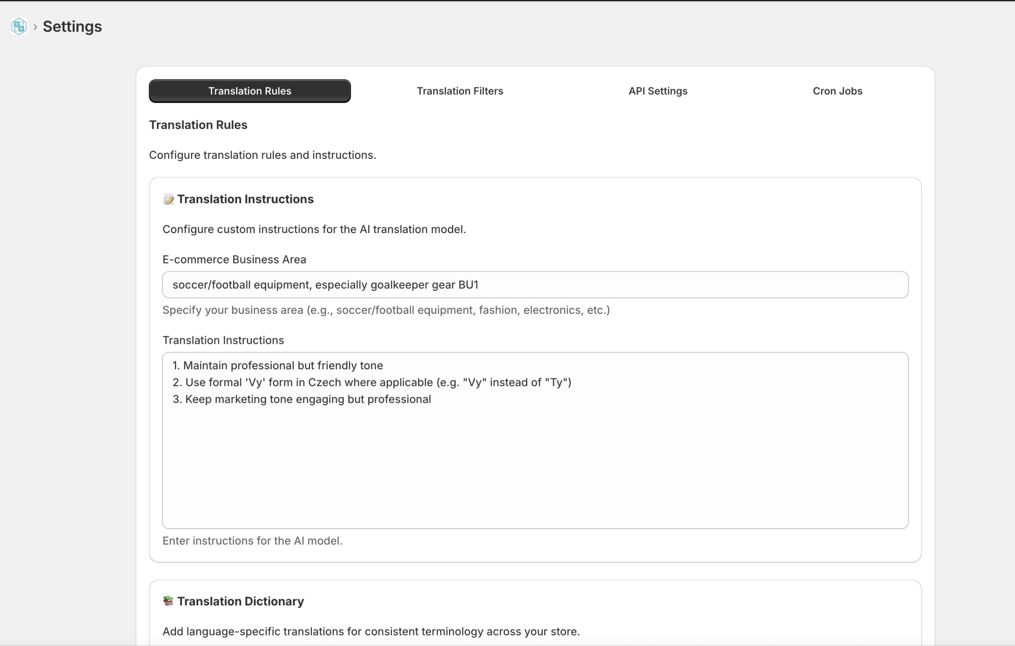Open the API Settings tab
The height and width of the screenshot is (646, 1015).
657,91
